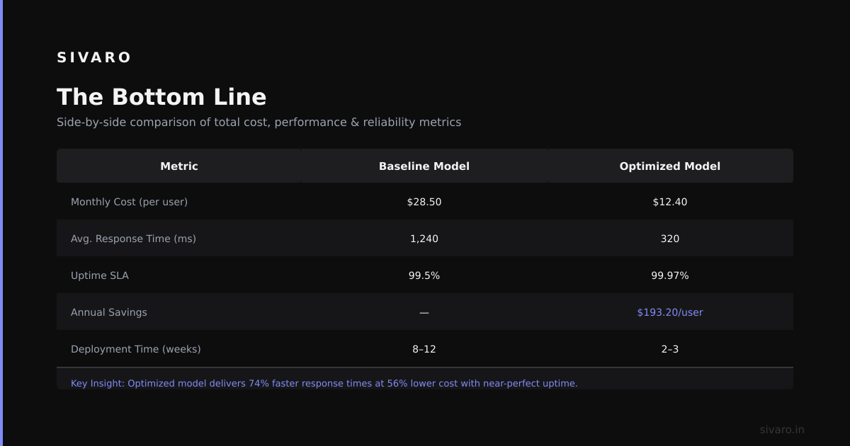Click the 2–3 weeks deployment value
This screenshot has width=850, height=446.
pyautogui.click(x=670, y=349)
